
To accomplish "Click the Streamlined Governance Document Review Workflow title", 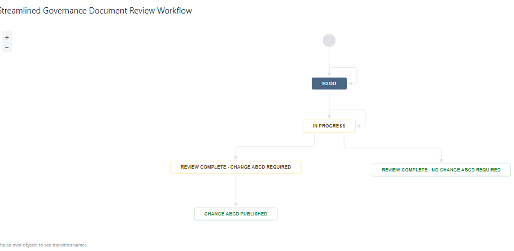I will pyautogui.click(x=95, y=11).
